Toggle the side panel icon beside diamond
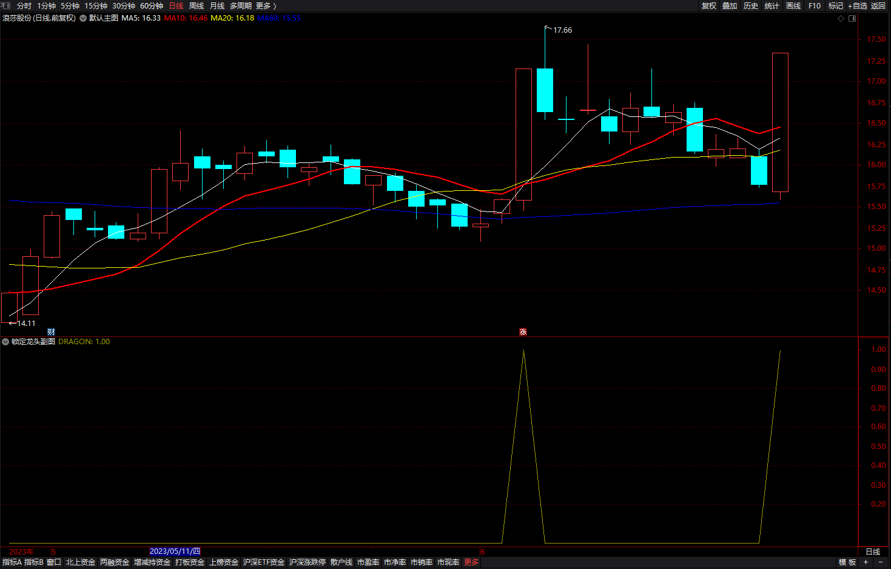 click(x=852, y=18)
